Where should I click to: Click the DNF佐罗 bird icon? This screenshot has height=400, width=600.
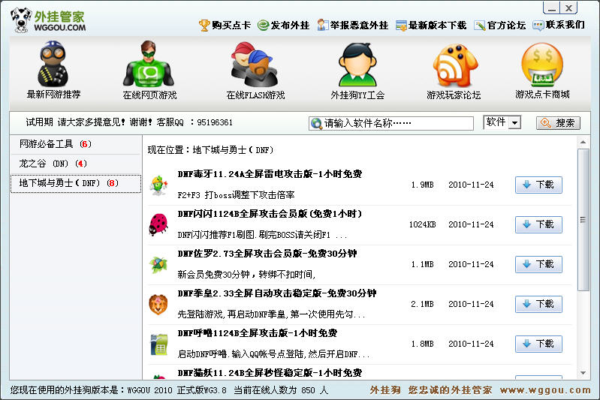158,265
